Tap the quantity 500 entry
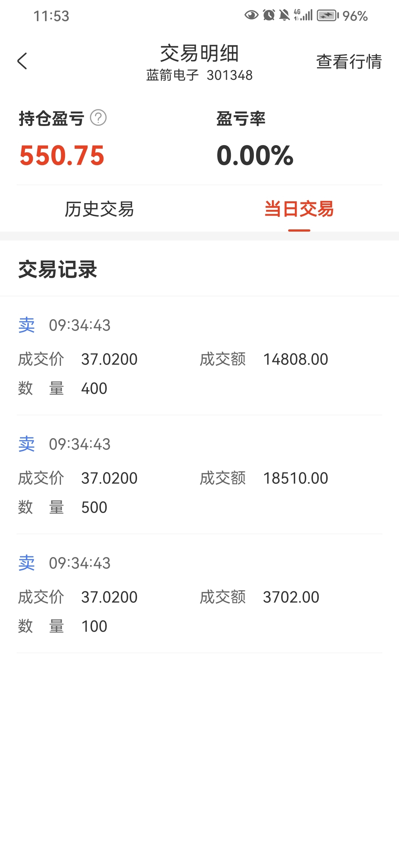 pyautogui.click(x=94, y=508)
